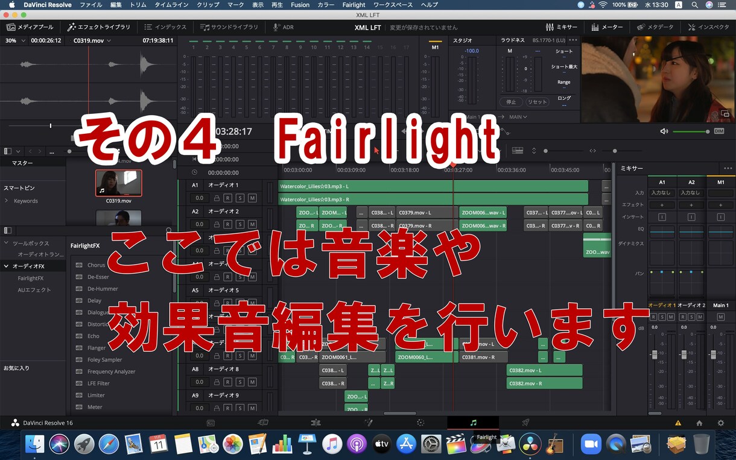This screenshot has height=460, width=736.
Task: Open the インデックス index panel
Action: click(165, 27)
